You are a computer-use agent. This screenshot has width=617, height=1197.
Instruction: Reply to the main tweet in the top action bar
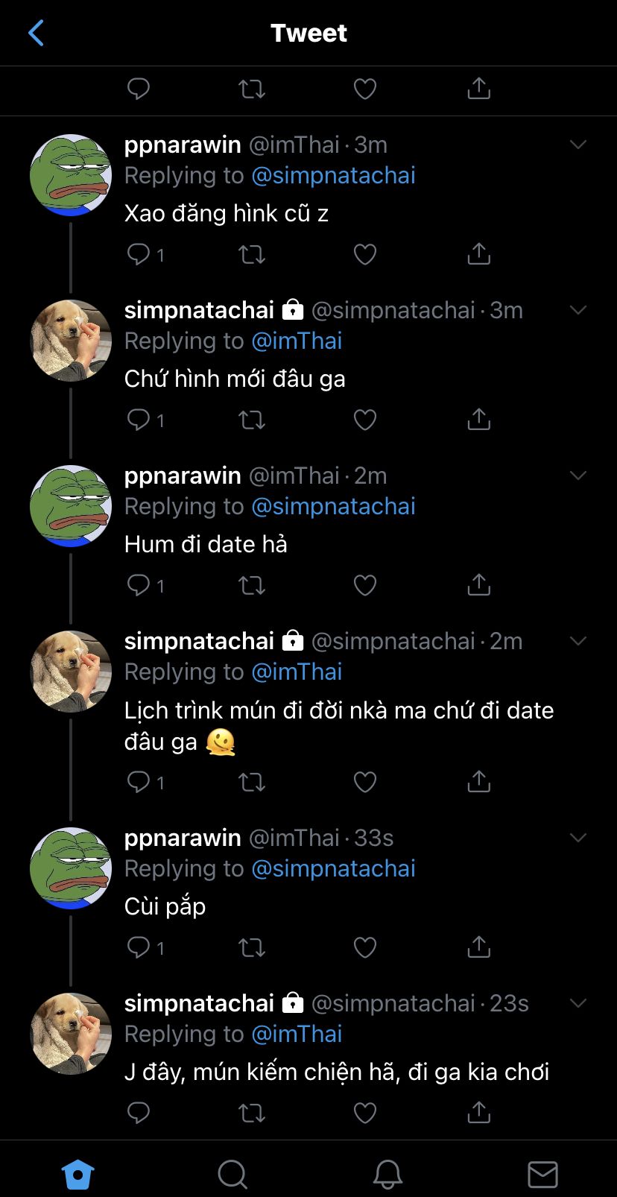pyautogui.click(x=139, y=89)
